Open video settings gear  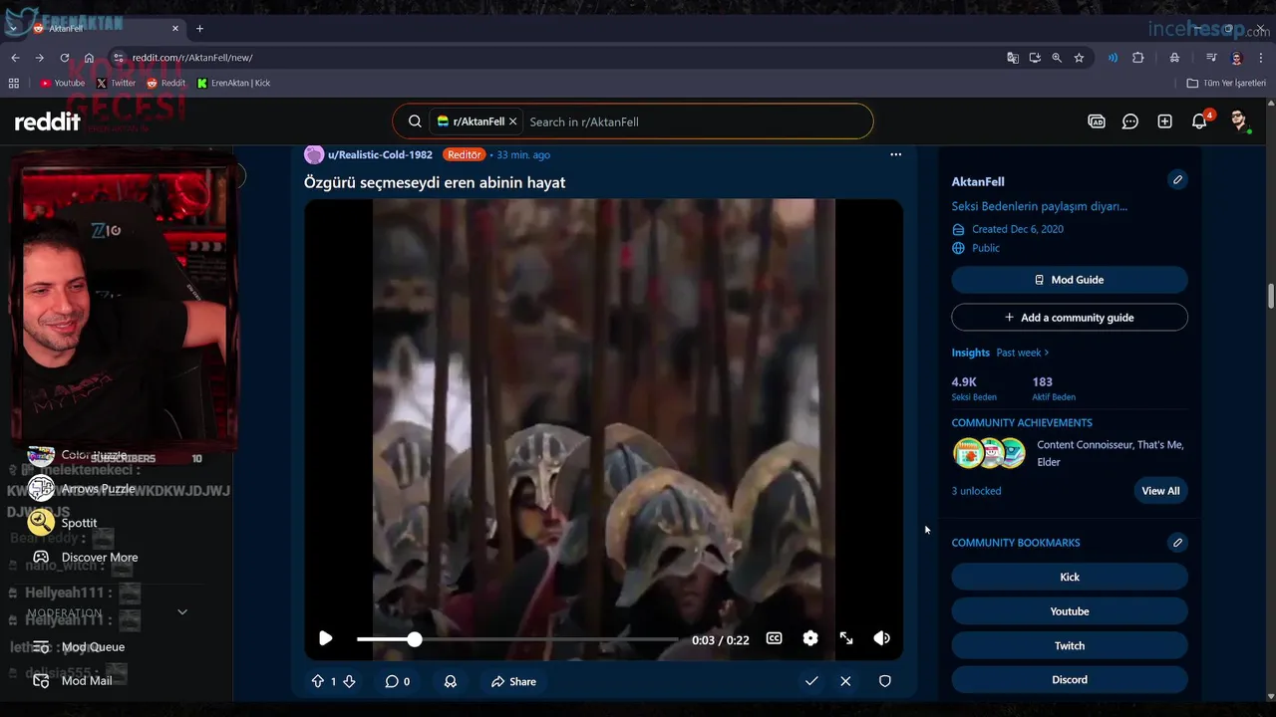pyautogui.click(x=810, y=638)
